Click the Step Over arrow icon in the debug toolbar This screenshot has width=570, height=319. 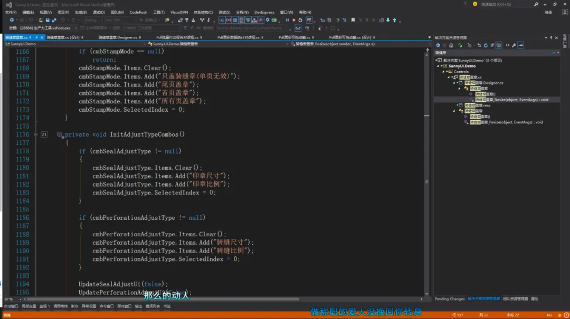point(307,28)
